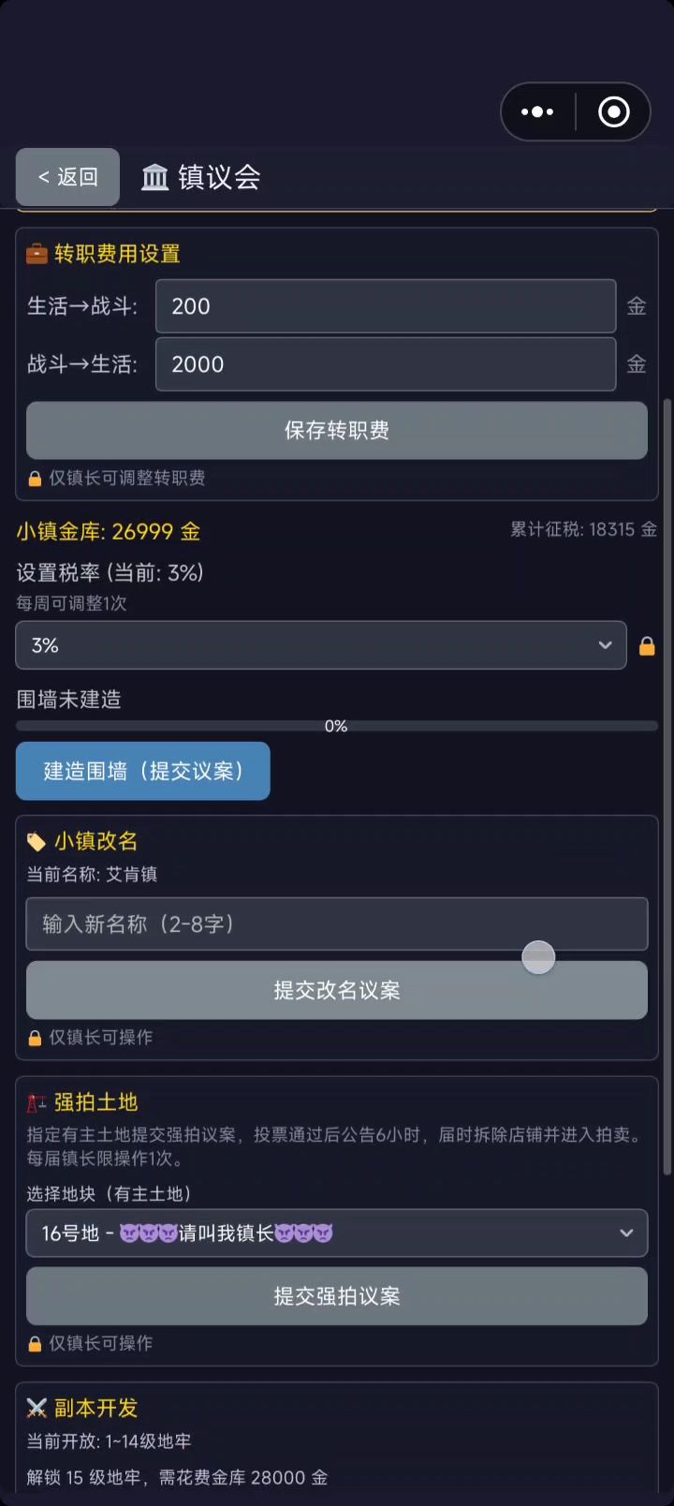The height and width of the screenshot is (1506, 674).
Task: Expand the 16号地 land plot selector
Action: (x=336, y=1233)
